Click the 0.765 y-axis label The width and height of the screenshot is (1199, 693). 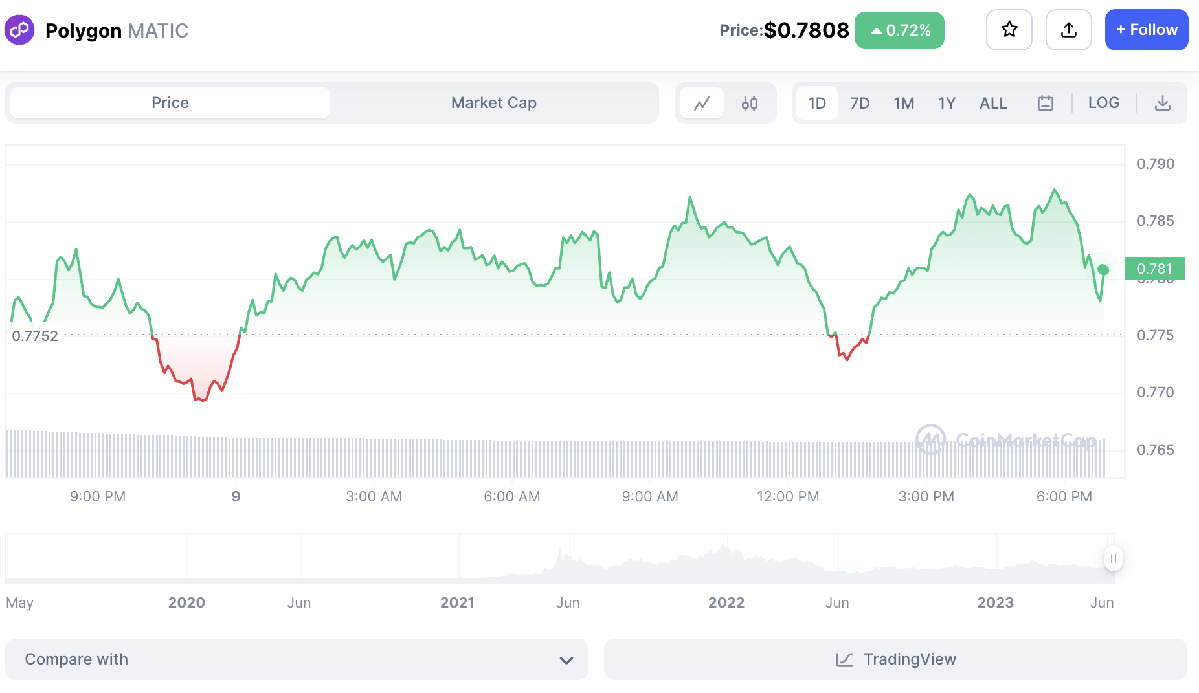pos(1155,450)
